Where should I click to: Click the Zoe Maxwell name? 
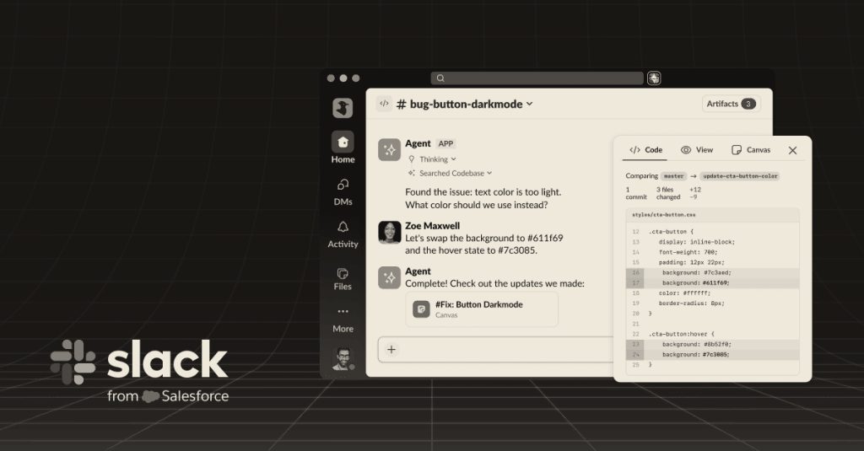click(x=433, y=226)
